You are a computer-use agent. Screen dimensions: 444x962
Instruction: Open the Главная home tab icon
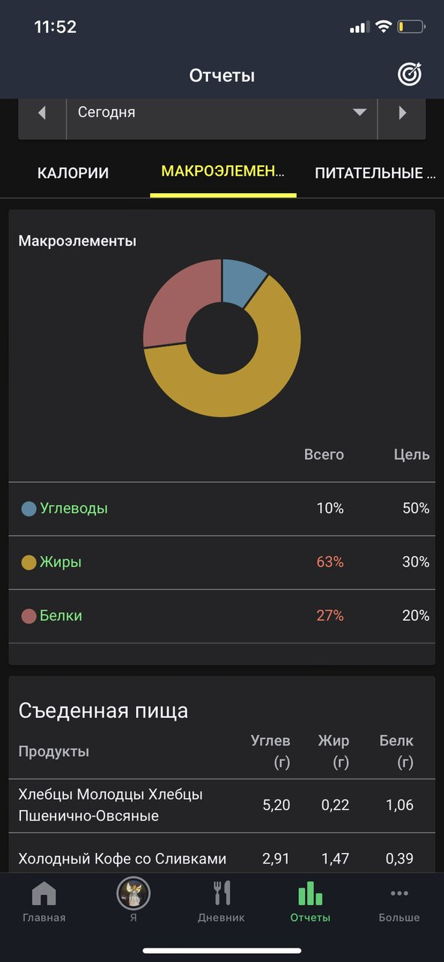[x=44, y=894]
